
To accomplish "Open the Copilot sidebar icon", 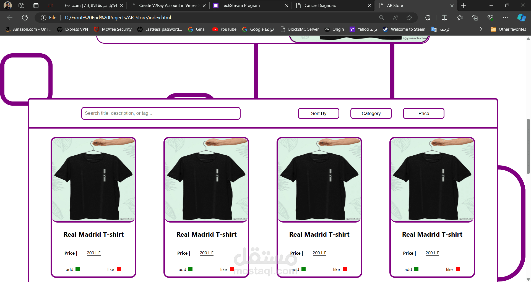I will (x=521, y=18).
